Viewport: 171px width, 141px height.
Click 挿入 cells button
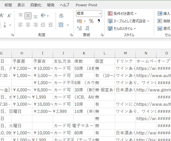164,13
